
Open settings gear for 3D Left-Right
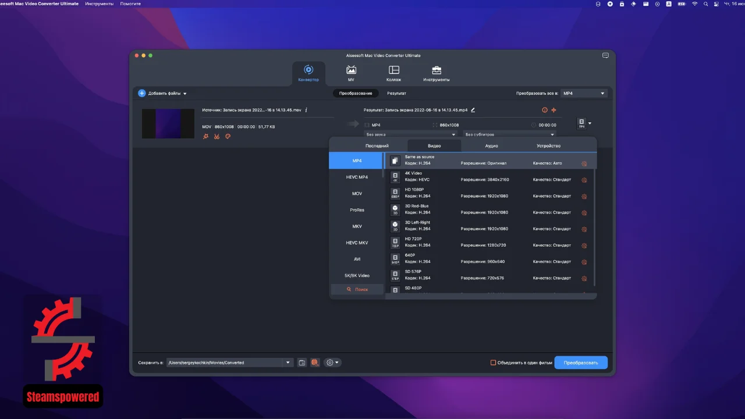584,229
